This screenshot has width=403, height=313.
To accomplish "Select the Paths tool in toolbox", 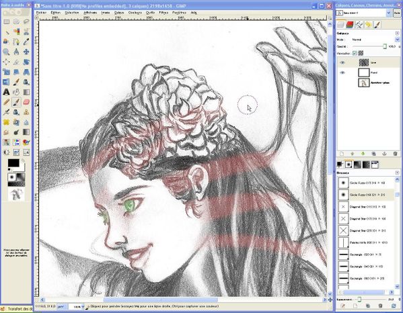I will 16,42.
